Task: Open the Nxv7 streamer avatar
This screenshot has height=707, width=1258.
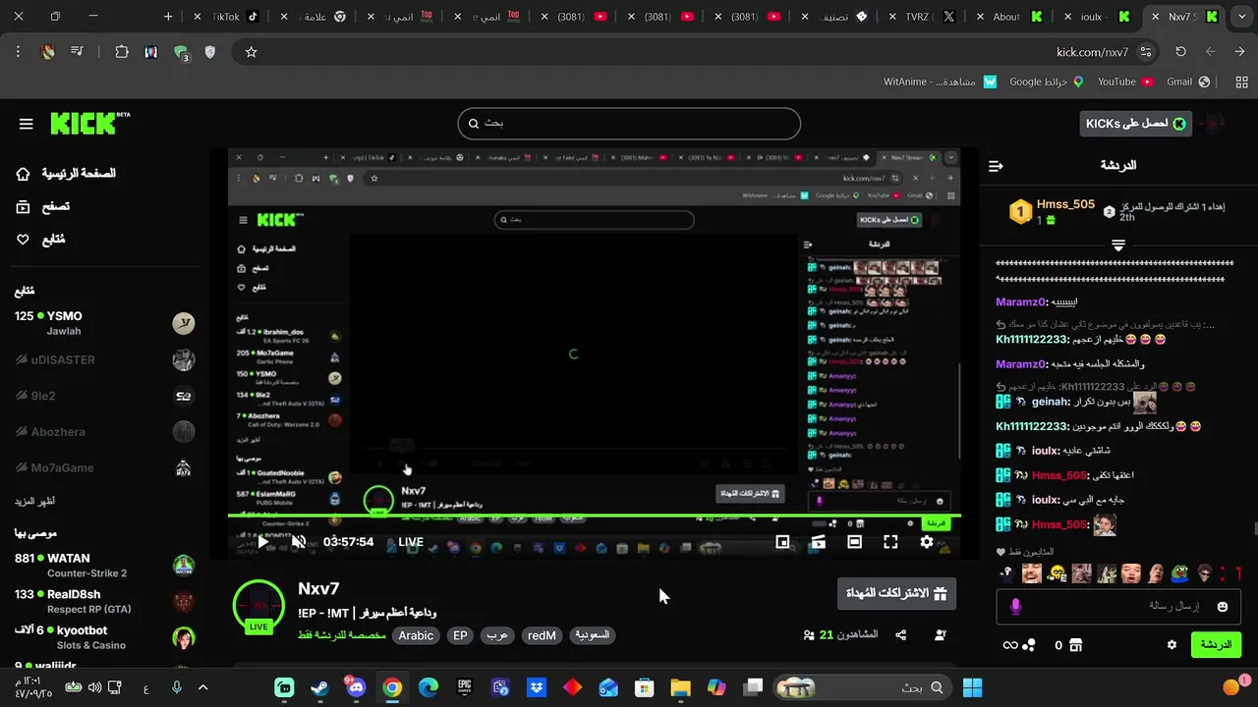Action: click(258, 606)
